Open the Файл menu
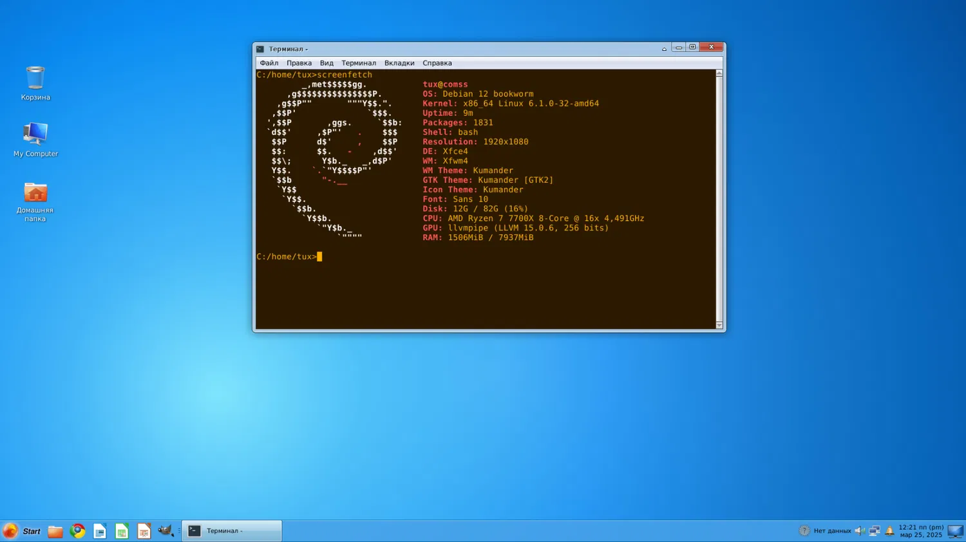This screenshot has width=966, height=542. [269, 63]
